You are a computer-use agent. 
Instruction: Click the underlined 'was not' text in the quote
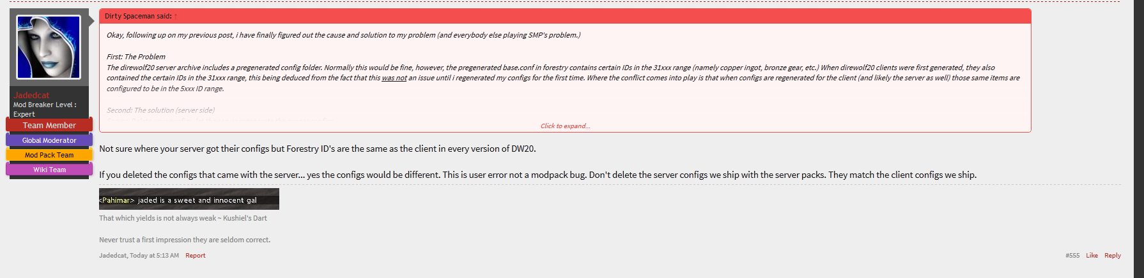394,78
